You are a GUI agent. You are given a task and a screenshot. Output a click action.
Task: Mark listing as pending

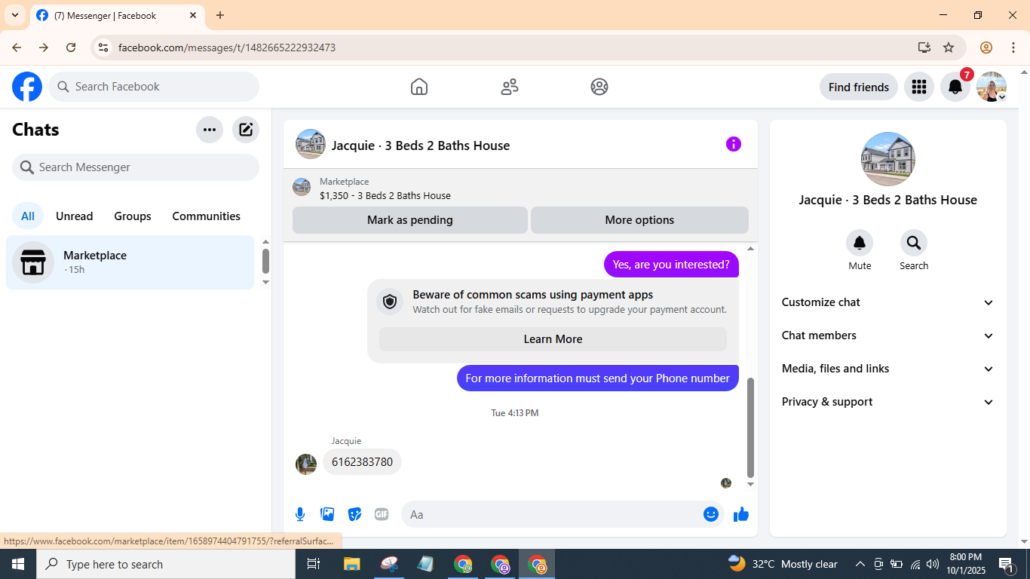410,220
